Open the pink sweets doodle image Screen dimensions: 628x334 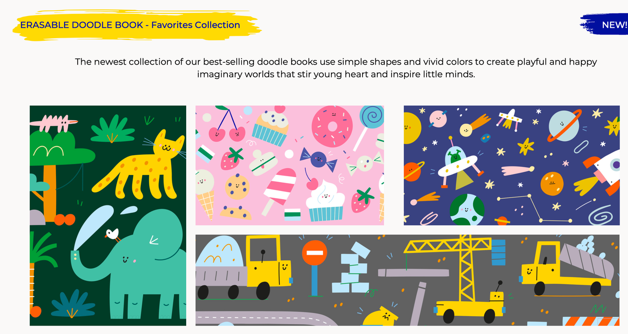pos(289,165)
